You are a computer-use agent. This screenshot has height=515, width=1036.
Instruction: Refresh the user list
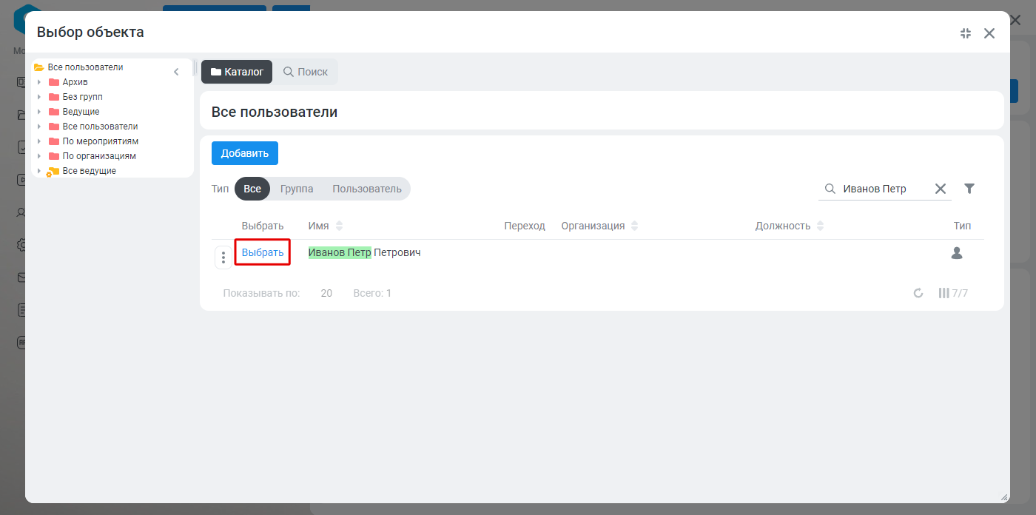(918, 293)
